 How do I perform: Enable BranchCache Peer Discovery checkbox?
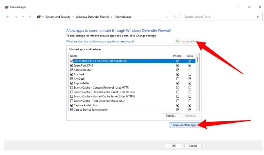(x=72, y=101)
